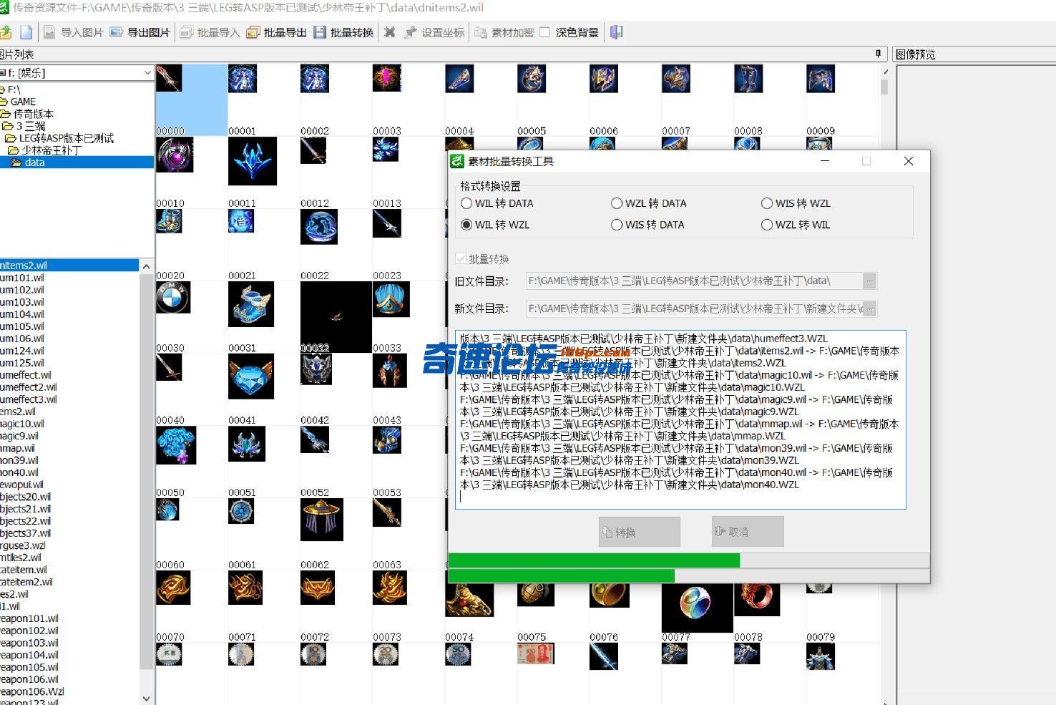Click 旧文件目录 path input field

(694, 281)
